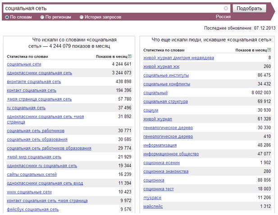Click right column header 'Статистика по словам'

click(x=164, y=50)
